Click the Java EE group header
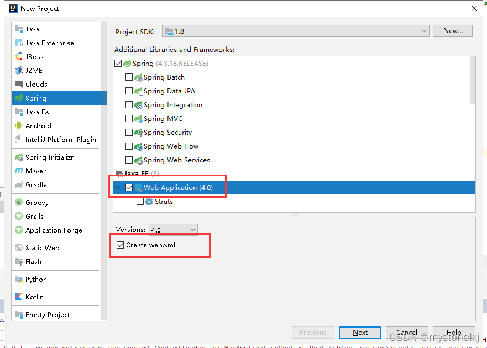The width and height of the screenshot is (487, 348). coord(137,173)
